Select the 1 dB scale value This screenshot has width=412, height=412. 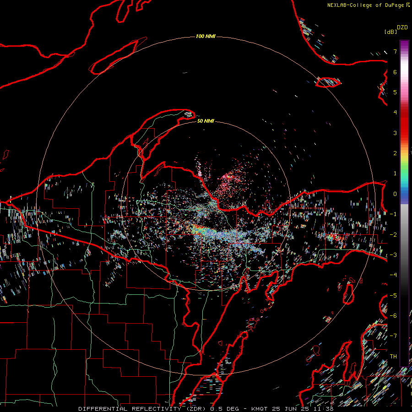pos(395,173)
